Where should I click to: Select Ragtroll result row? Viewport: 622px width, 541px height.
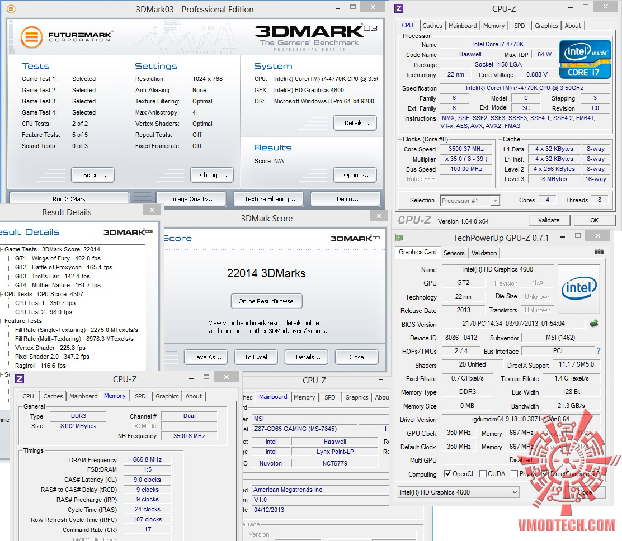tap(40, 366)
